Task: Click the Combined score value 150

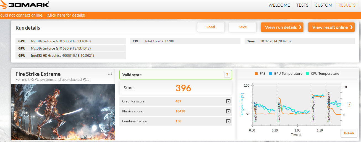Action: pyautogui.click(x=178, y=121)
